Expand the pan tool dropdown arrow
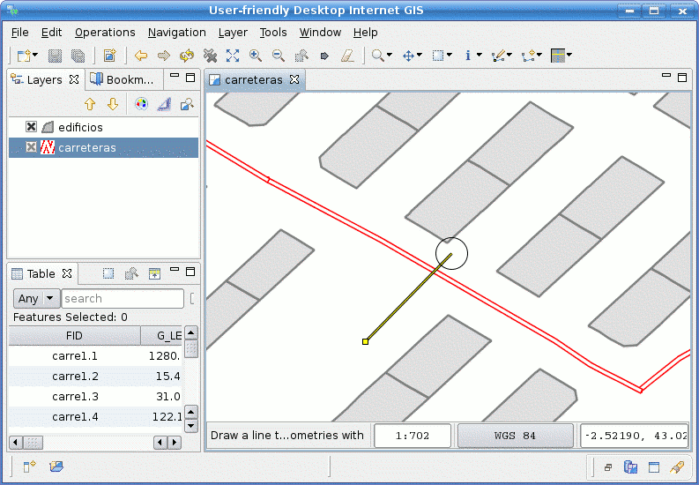This screenshot has height=485, width=699. (x=419, y=56)
